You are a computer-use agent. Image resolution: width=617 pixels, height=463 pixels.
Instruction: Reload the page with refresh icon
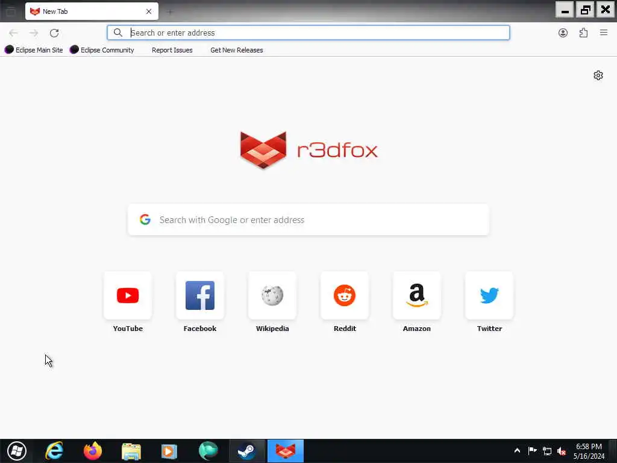[x=54, y=33]
